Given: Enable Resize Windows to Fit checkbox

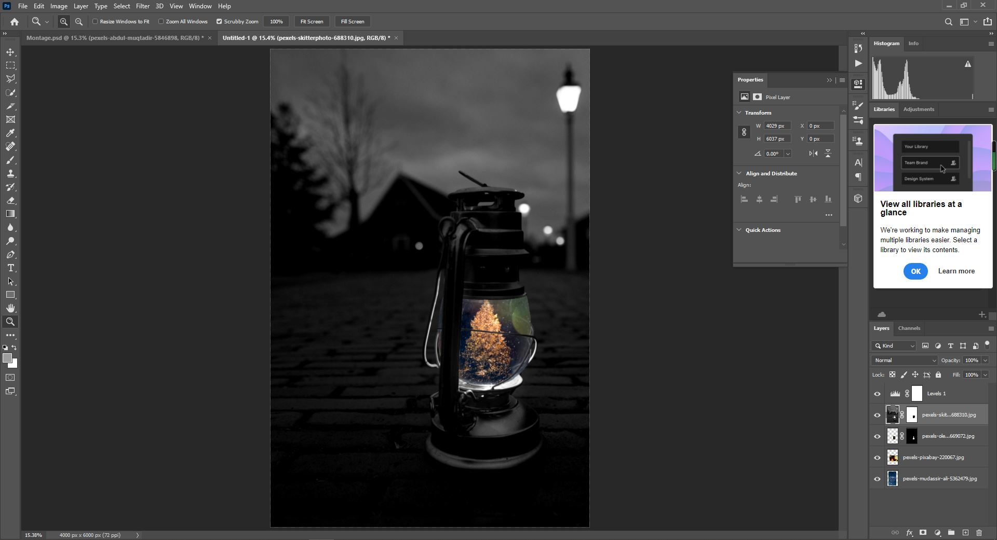Looking at the screenshot, I should (x=95, y=22).
